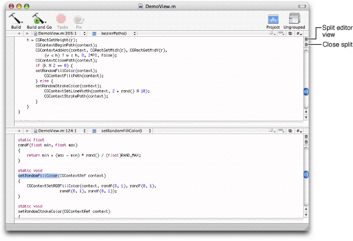The image size is (353, 241).
Task: Toggle counterpart file button in upper pane
Action: click(x=290, y=34)
